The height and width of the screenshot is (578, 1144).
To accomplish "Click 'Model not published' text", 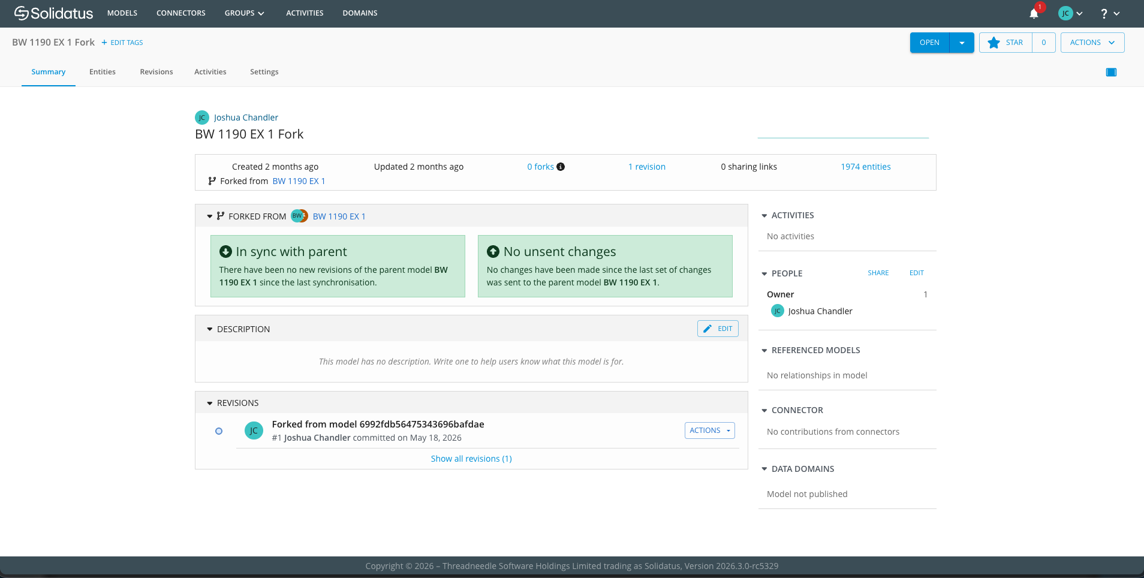I will point(807,494).
